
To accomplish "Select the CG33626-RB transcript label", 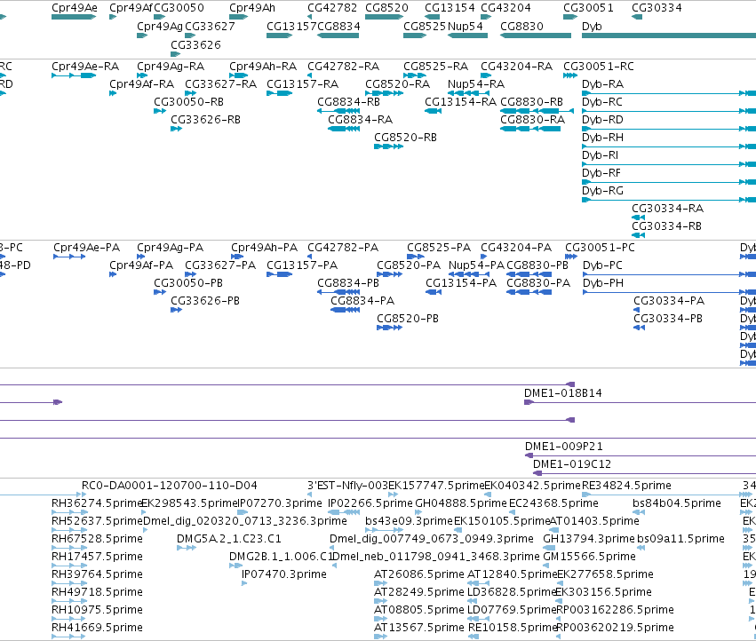I will tap(206, 120).
